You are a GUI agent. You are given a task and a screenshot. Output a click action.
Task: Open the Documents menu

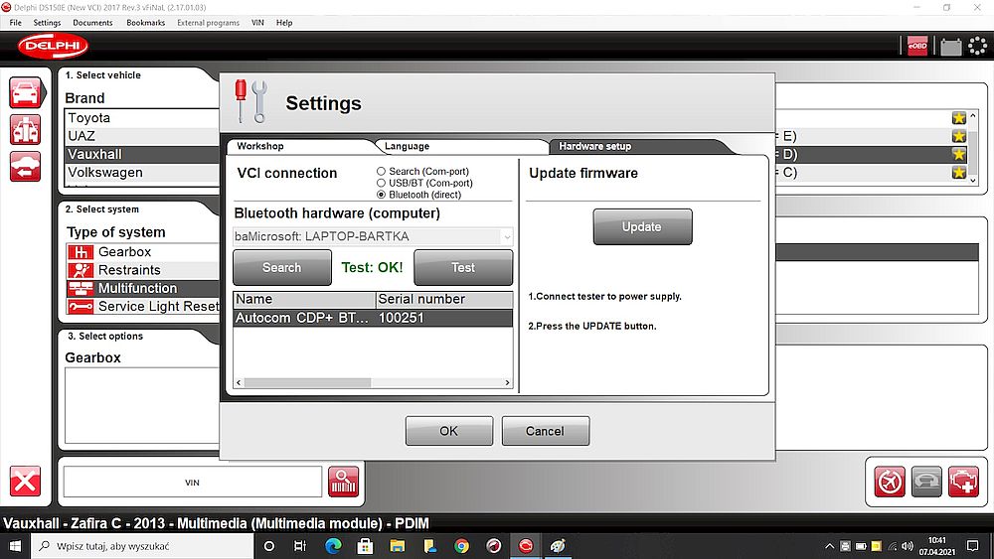point(92,22)
